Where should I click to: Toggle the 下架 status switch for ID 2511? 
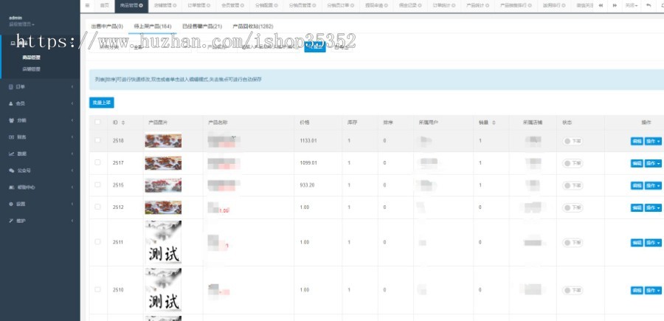(x=573, y=243)
